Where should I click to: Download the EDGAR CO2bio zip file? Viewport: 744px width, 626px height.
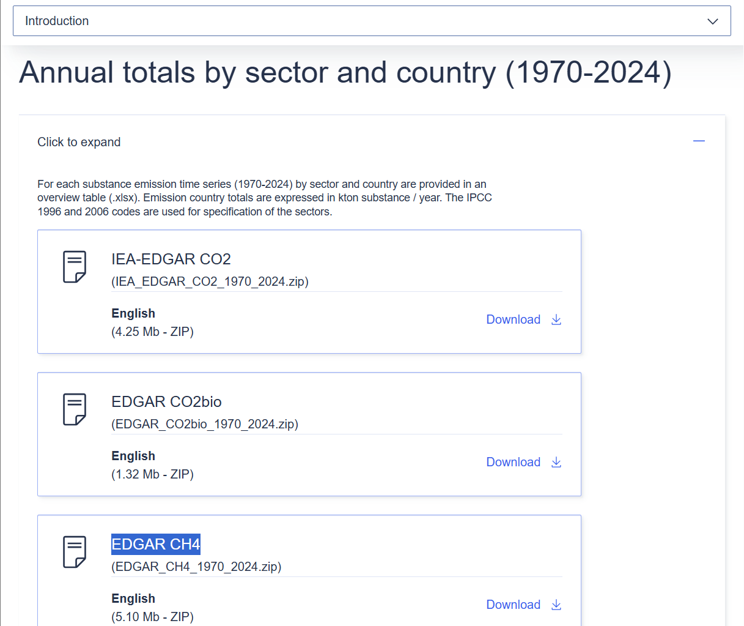click(x=514, y=462)
